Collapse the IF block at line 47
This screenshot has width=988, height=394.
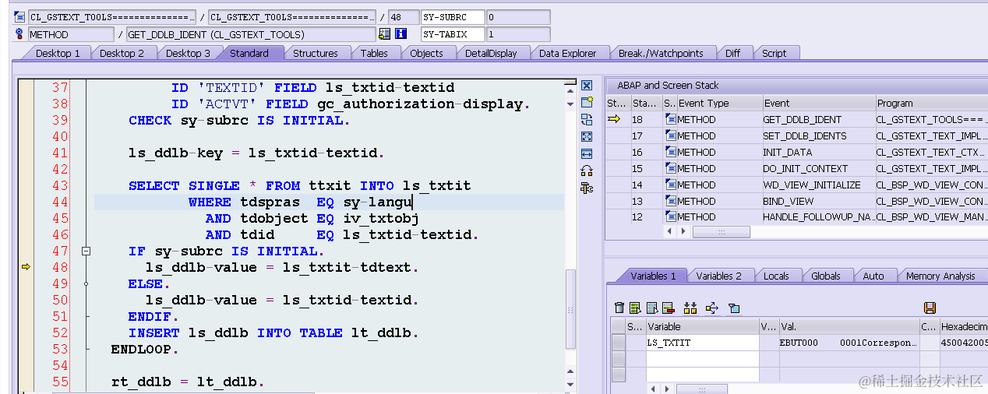pyautogui.click(x=86, y=251)
